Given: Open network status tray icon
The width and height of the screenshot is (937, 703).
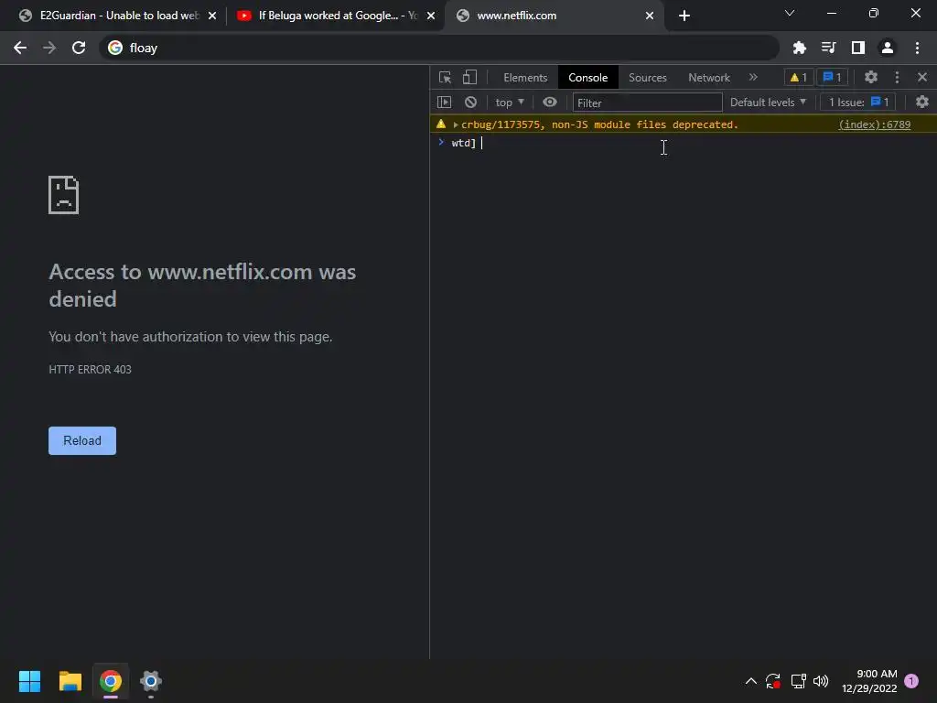Looking at the screenshot, I should pyautogui.click(x=798, y=681).
